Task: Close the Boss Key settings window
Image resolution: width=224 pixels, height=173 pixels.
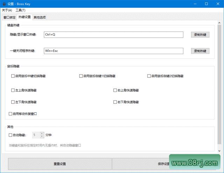Action: 218,4
